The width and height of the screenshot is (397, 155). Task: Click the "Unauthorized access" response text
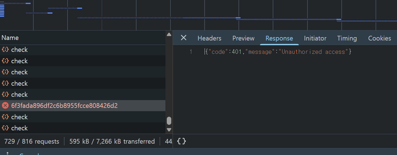(x=313, y=52)
